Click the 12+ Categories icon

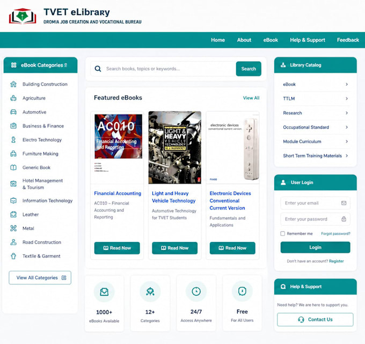(150, 291)
